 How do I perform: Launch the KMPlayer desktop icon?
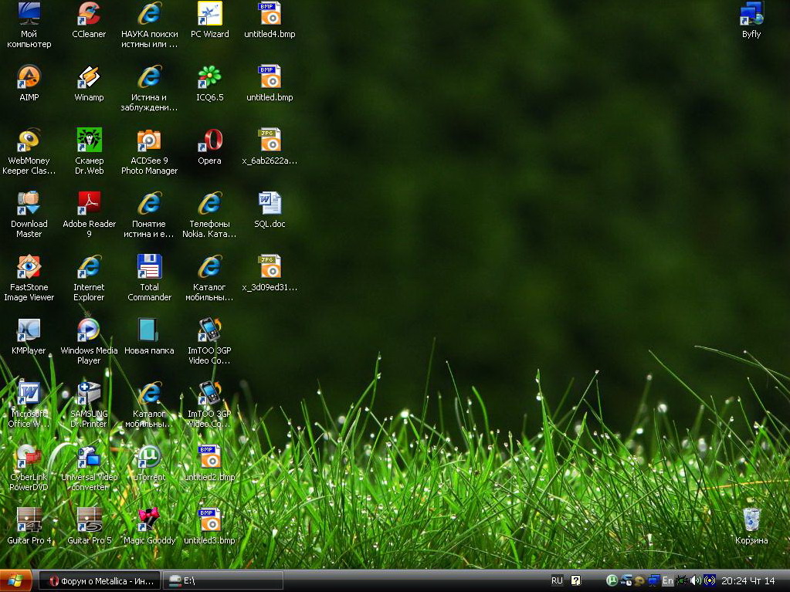(29, 330)
